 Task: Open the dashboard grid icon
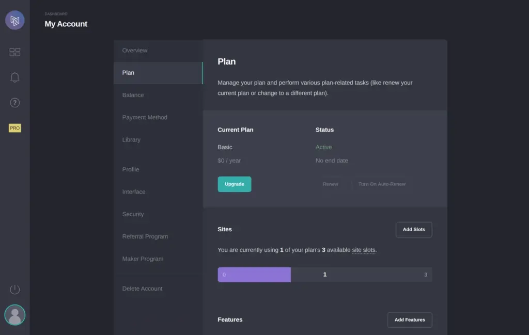coord(15,52)
